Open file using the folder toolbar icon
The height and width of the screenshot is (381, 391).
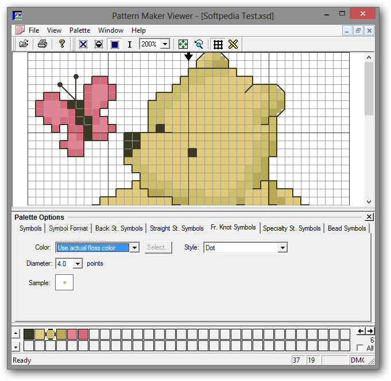pyautogui.click(x=24, y=44)
